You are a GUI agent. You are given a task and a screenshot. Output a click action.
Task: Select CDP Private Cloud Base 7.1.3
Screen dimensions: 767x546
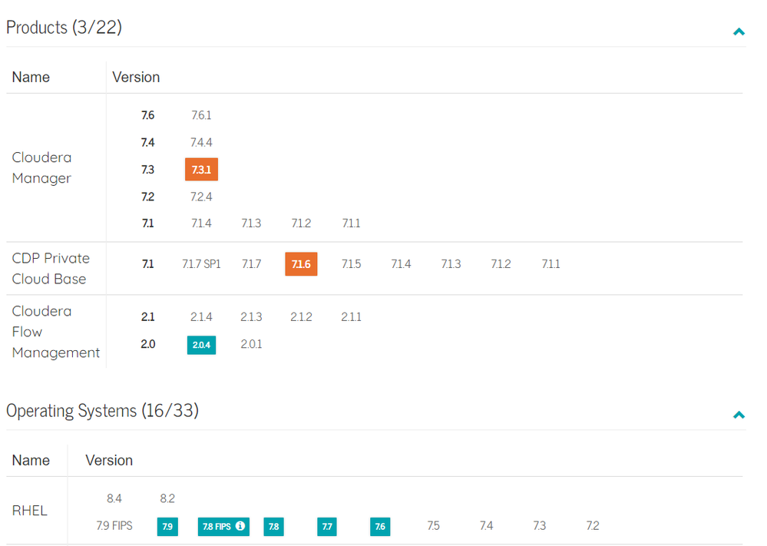tap(451, 264)
